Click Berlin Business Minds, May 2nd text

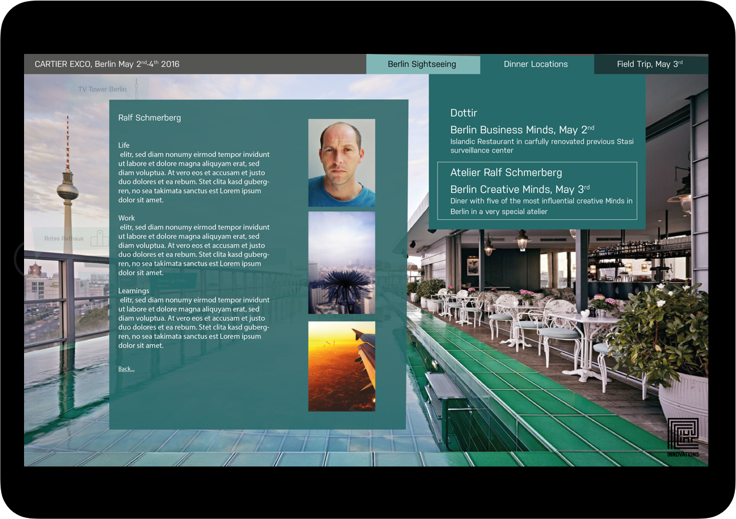click(522, 130)
